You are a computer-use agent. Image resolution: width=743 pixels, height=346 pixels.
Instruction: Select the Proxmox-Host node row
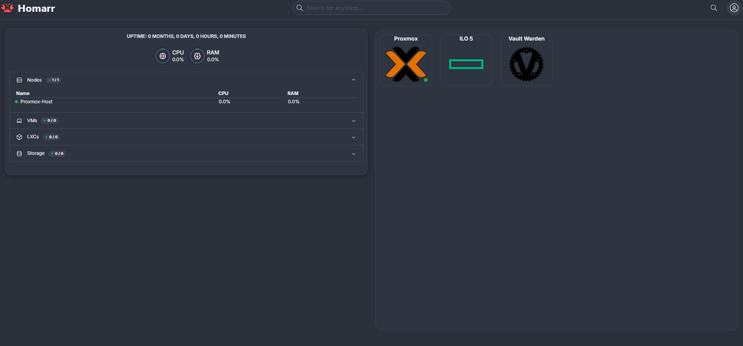pos(186,102)
